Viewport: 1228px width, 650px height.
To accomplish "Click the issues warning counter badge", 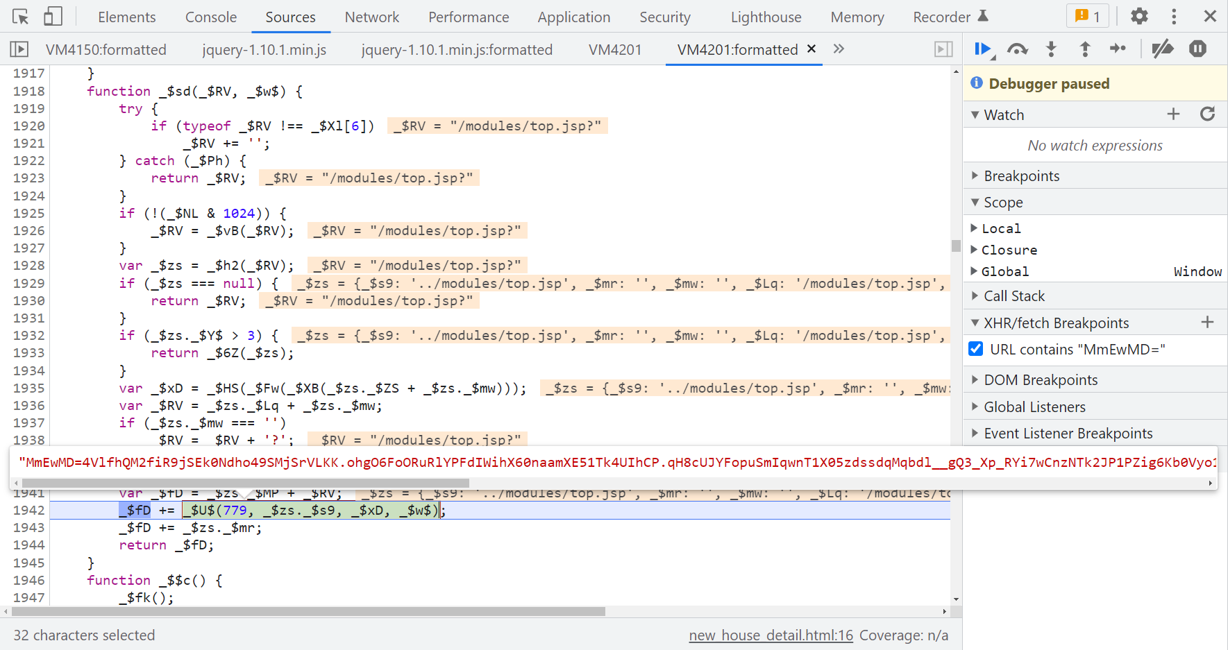I will click(1087, 16).
